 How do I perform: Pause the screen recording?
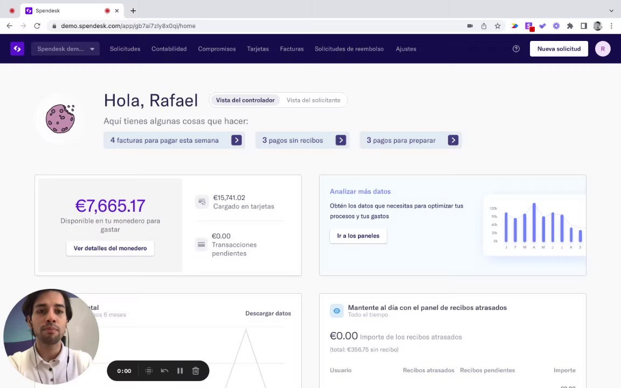pyautogui.click(x=180, y=371)
